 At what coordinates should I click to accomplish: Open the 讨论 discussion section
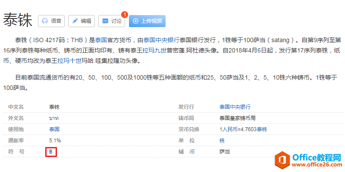click(112, 21)
